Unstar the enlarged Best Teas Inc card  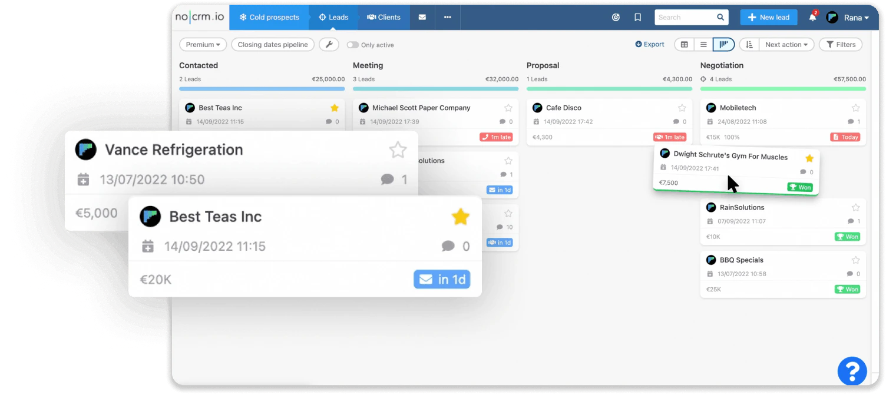click(461, 217)
